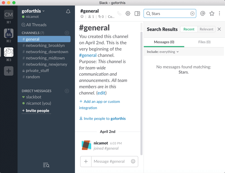Viewport: 225px width, 173px height.
Task: Click Invite people in sidebar
Action: click(x=36, y=110)
